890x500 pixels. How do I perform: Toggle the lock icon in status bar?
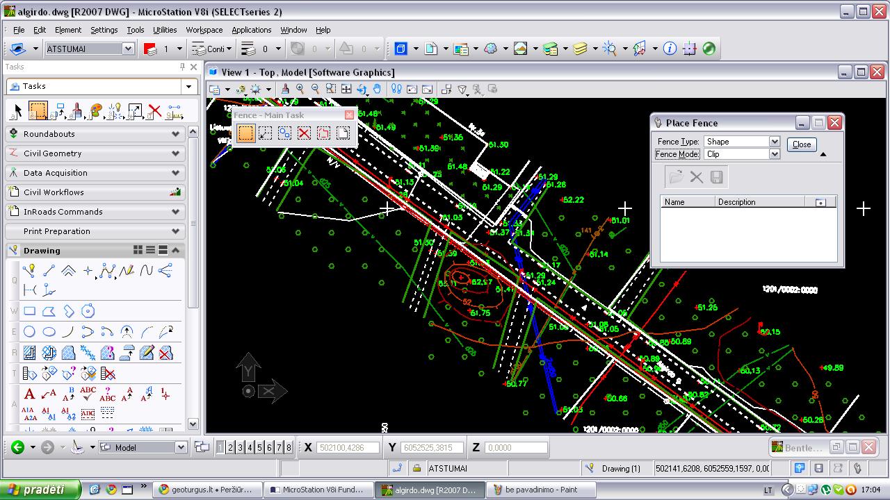coord(416,469)
